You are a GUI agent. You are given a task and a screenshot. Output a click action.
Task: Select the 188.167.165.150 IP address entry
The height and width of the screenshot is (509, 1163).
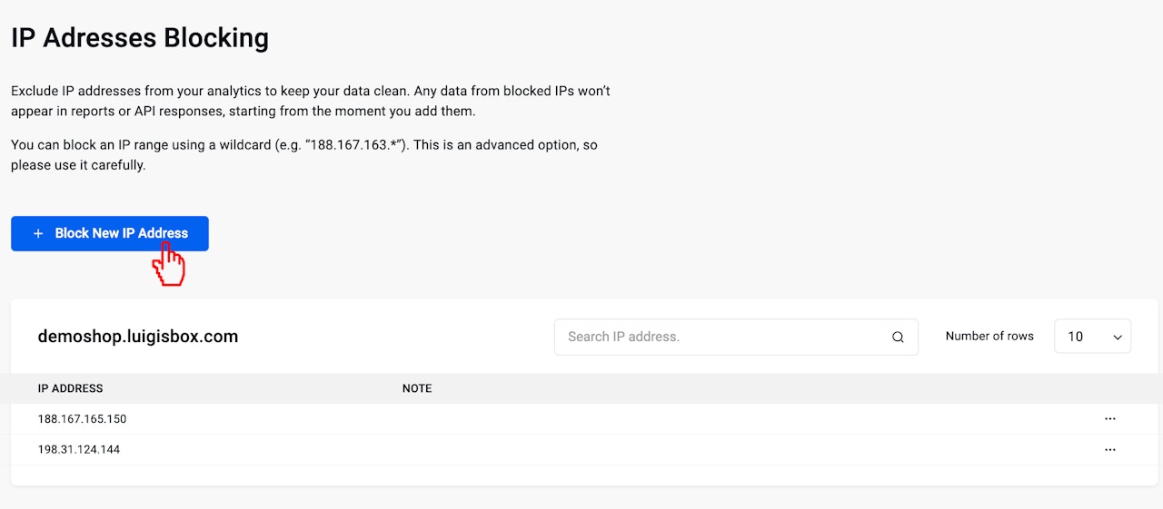[82, 419]
